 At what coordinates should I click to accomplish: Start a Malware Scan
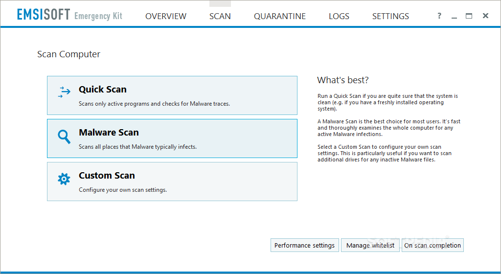click(172, 138)
